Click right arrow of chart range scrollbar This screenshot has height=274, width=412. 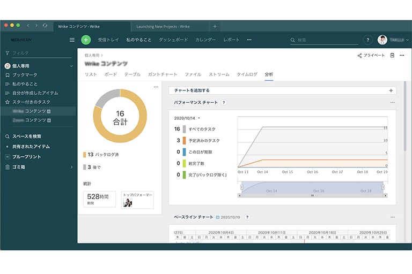[x=386, y=196]
